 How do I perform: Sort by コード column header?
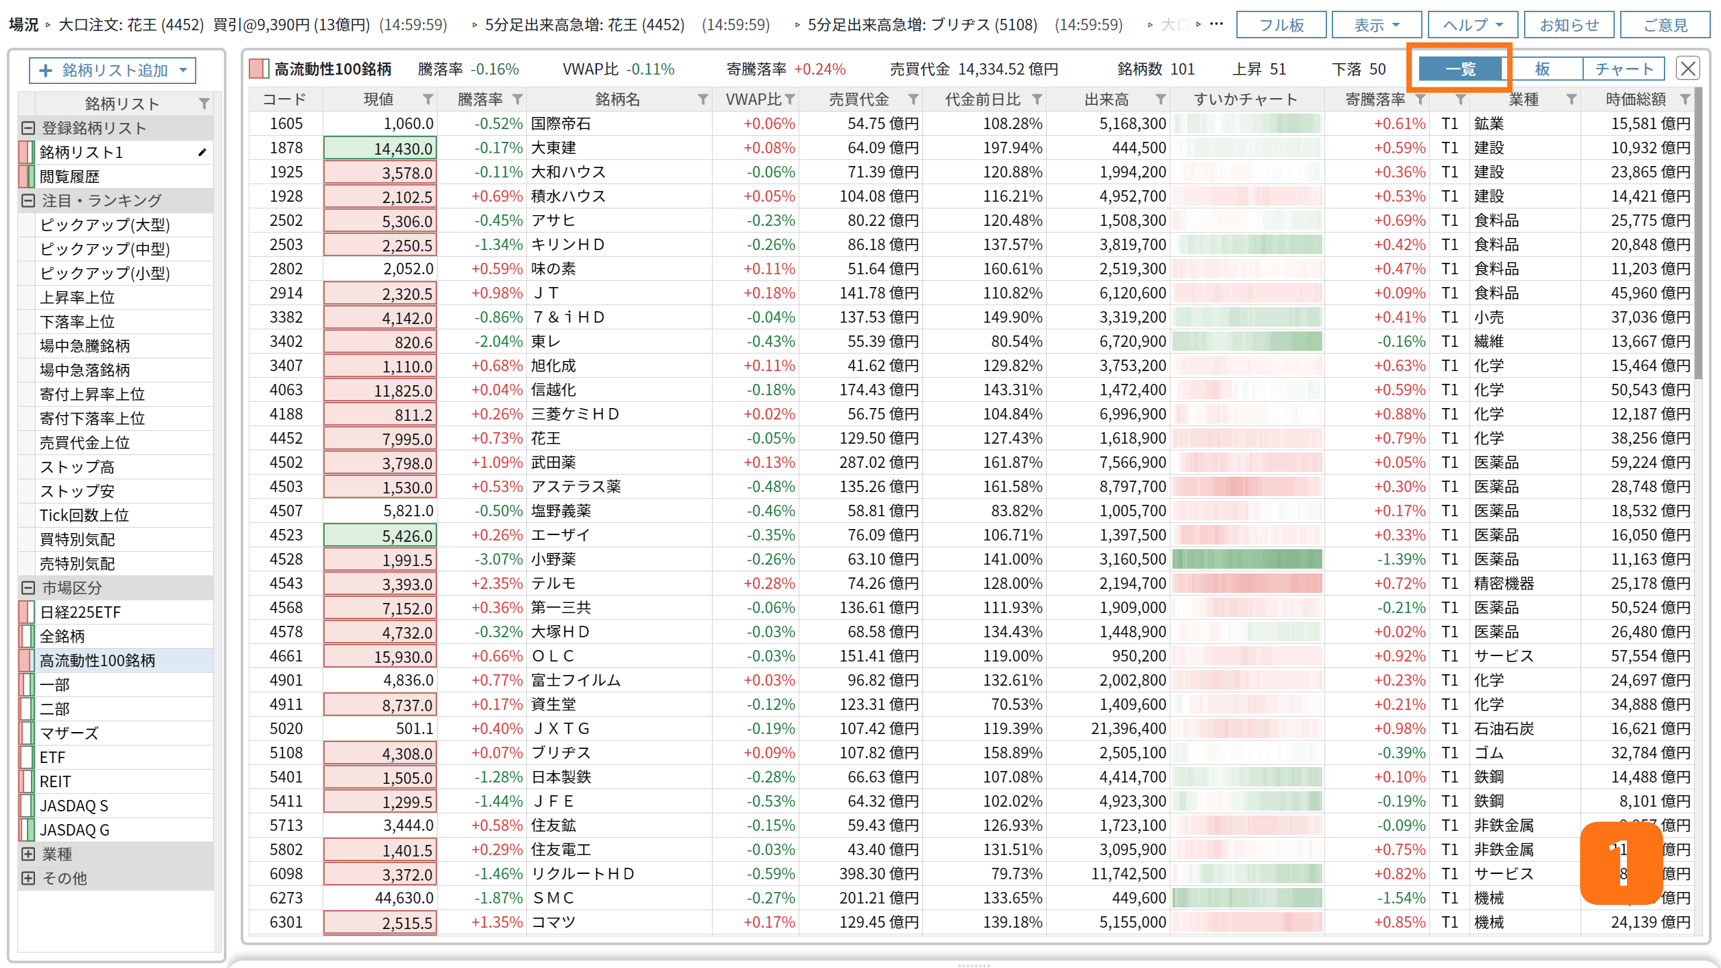[285, 99]
